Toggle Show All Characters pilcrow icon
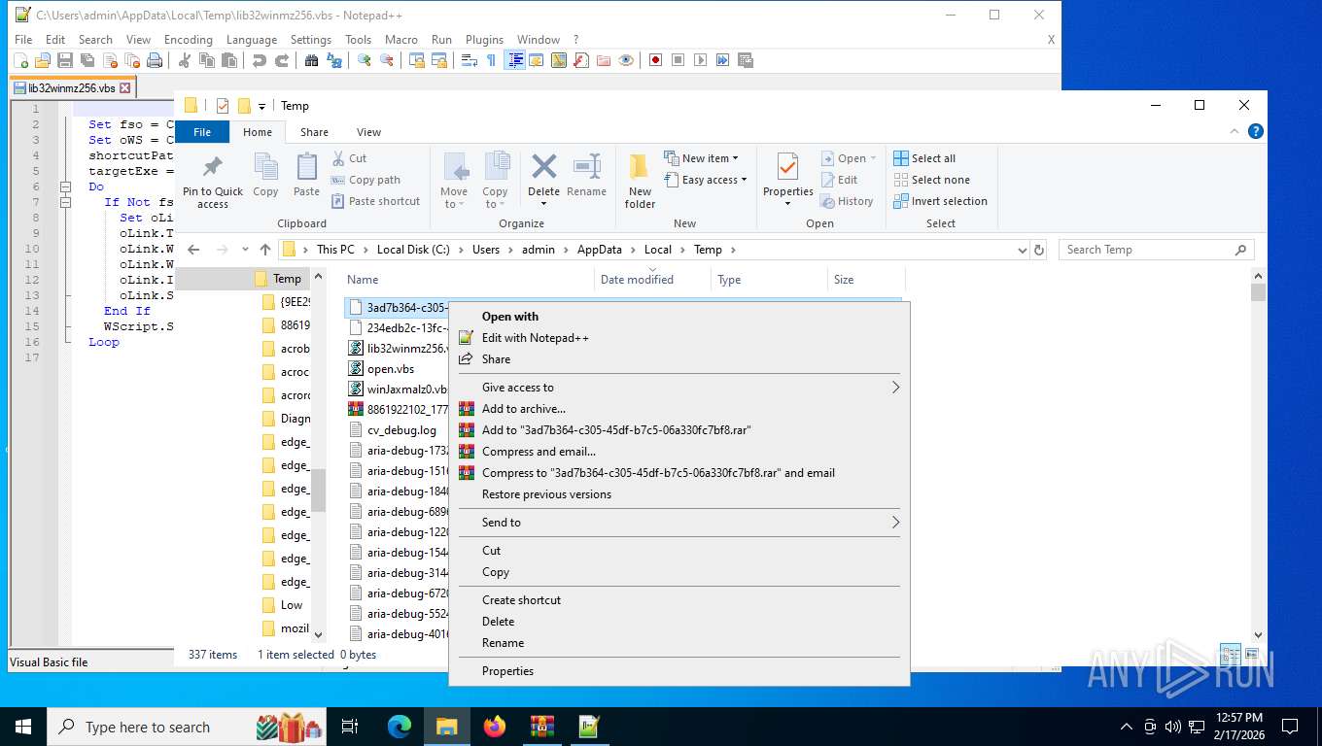 click(x=491, y=60)
